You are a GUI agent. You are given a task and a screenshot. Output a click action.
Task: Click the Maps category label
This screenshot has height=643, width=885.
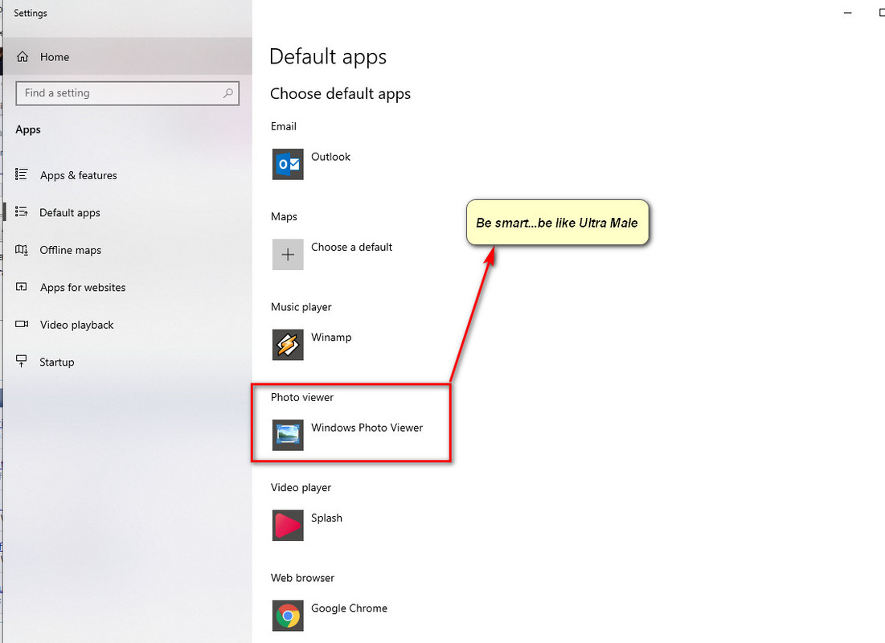pyautogui.click(x=284, y=217)
